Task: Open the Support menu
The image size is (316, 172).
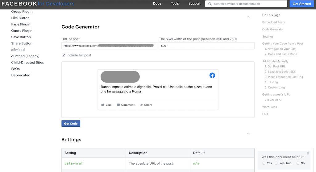Action: (x=194, y=4)
